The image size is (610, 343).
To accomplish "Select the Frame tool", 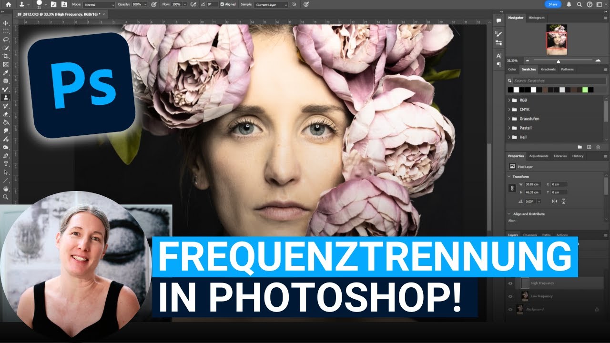I will click(6, 64).
